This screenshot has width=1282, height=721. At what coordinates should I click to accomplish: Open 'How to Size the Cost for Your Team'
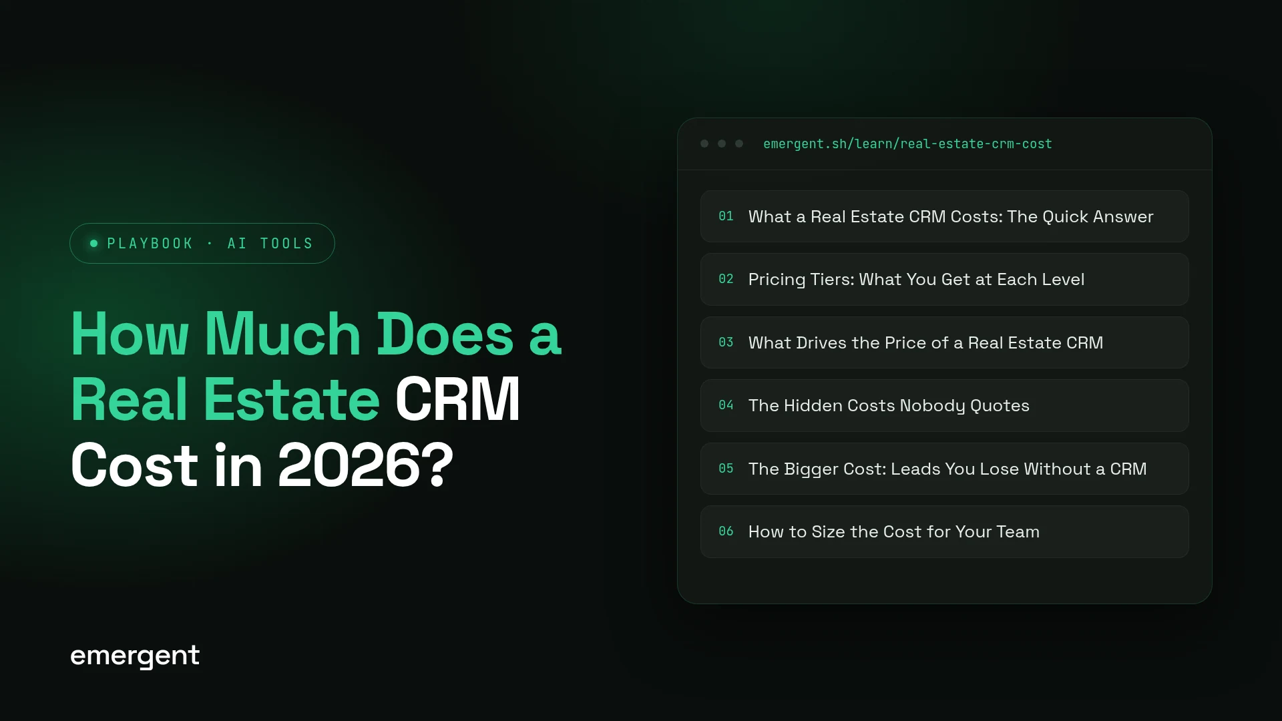click(944, 531)
